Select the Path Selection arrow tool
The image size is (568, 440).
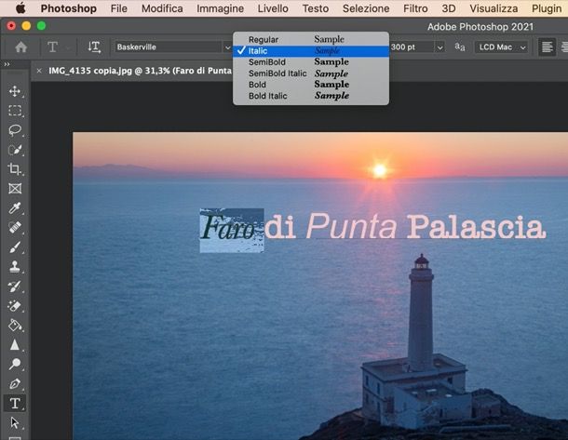pos(15,422)
